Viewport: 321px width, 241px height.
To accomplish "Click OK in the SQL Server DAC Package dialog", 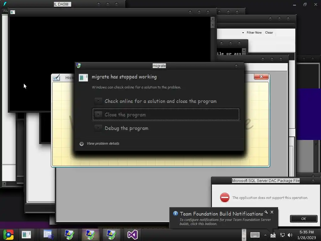I will 303,219.
